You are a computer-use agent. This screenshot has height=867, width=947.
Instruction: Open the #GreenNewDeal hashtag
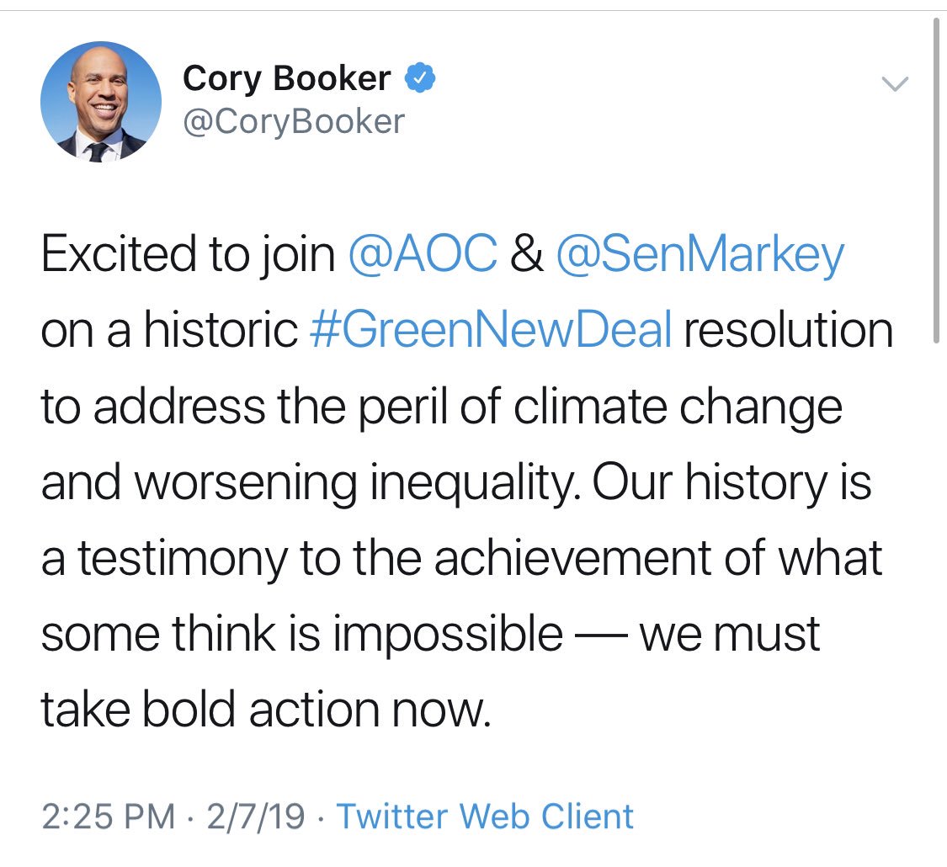pos(491,330)
